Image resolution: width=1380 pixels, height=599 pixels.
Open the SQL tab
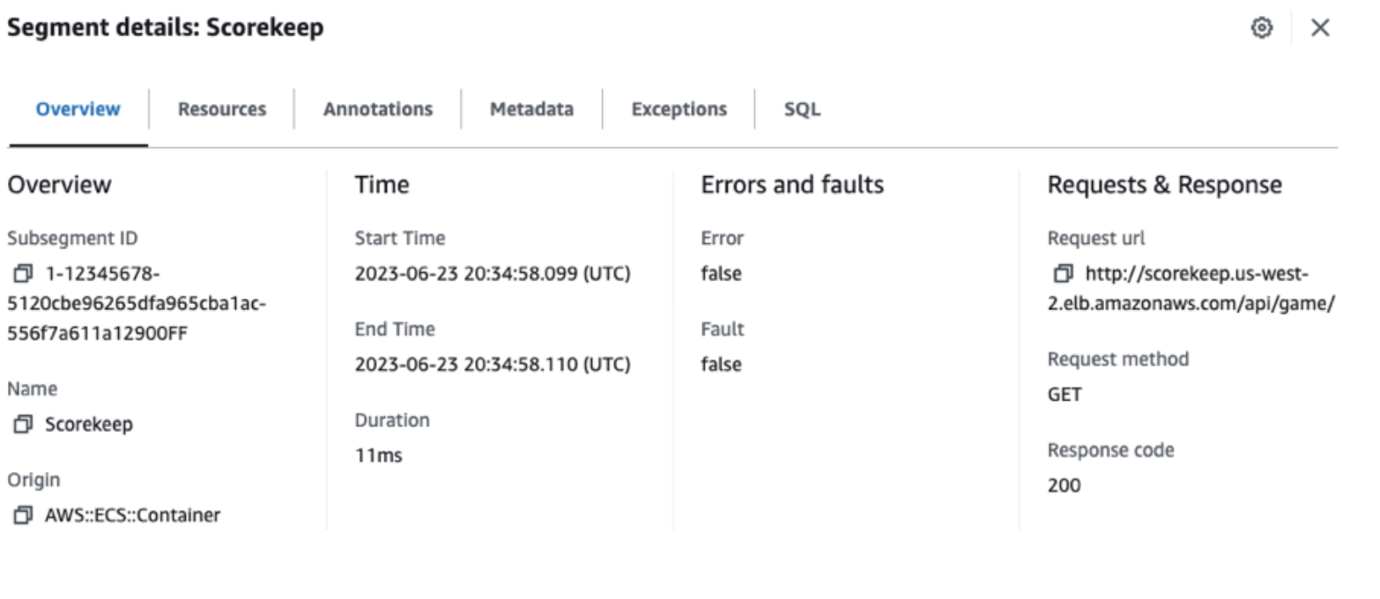click(x=802, y=109)
